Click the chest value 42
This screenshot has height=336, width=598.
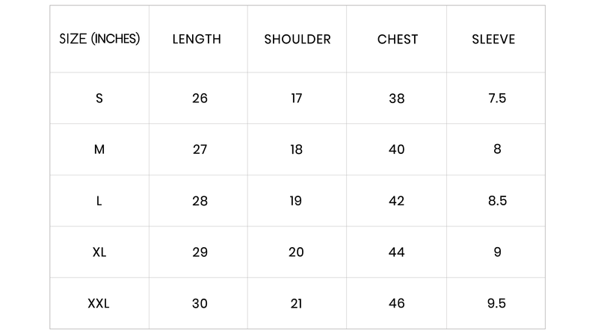397,201
